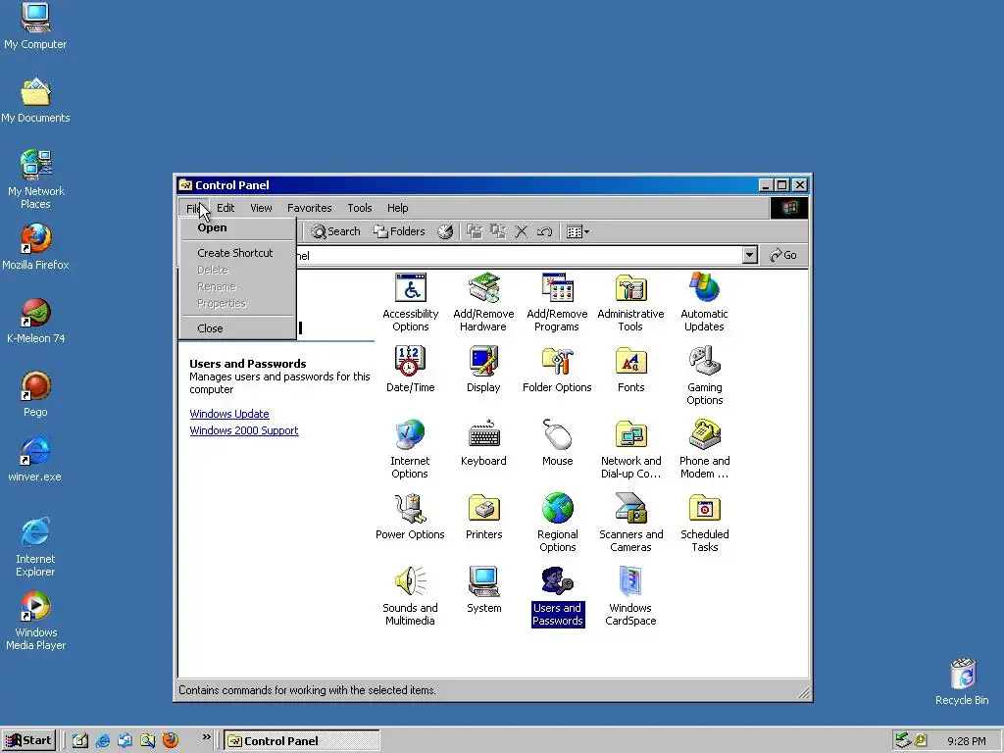
Task: Open the Help menu
Action: coord(398,208)
